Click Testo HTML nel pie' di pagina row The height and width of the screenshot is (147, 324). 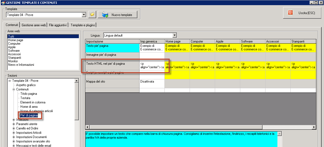(112, 66)
